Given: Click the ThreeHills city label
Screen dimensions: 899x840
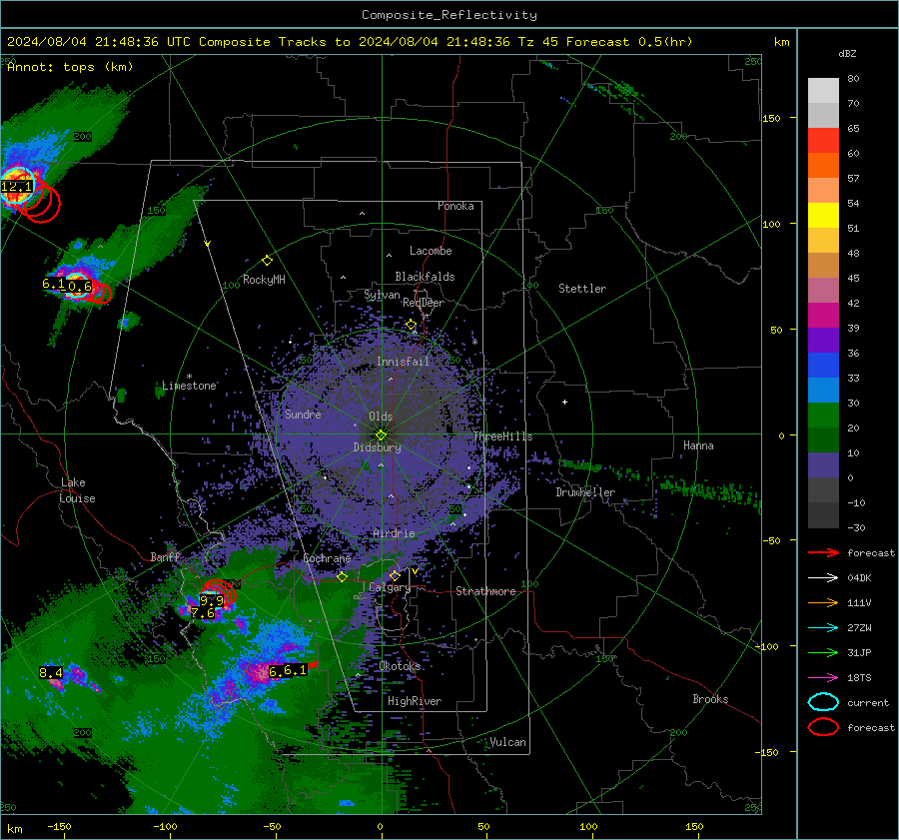Looking at the screenshot, I should click(x=502, y=436).
